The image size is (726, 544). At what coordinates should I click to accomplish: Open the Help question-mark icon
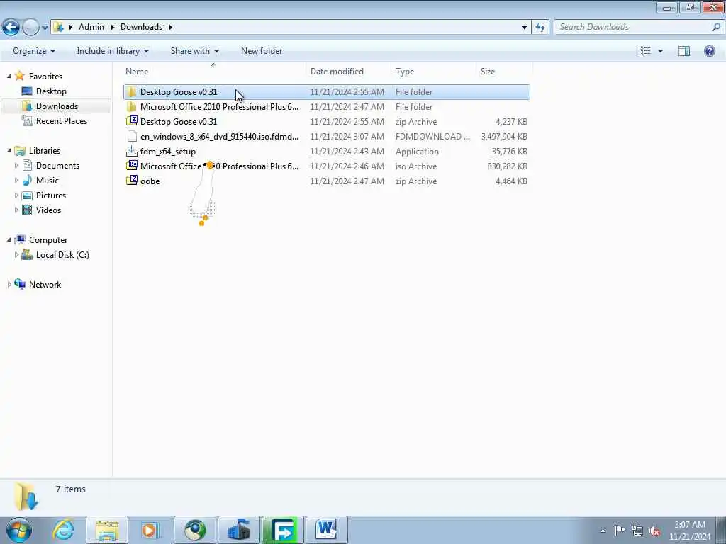coord(709,51)
